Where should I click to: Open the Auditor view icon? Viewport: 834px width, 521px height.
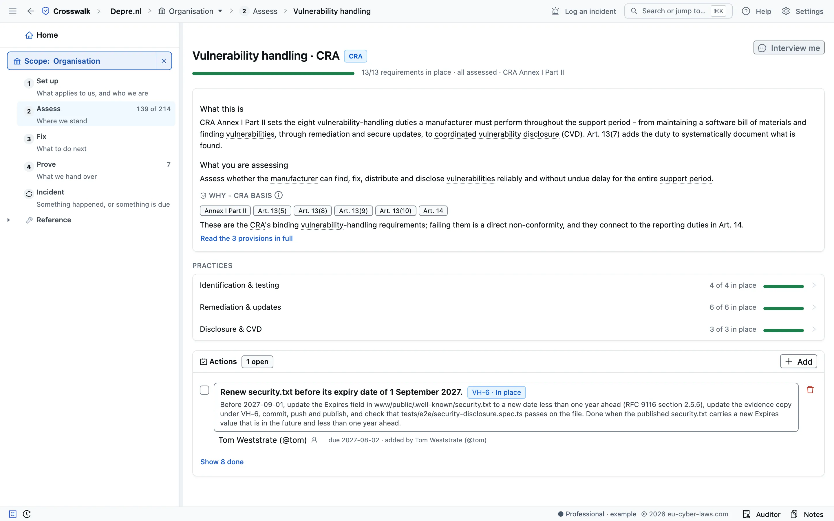pos(747,514)
